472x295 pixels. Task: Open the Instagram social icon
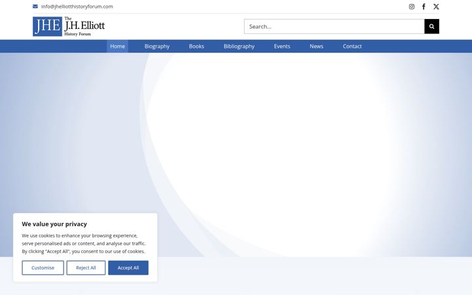[x=412, y=7]
